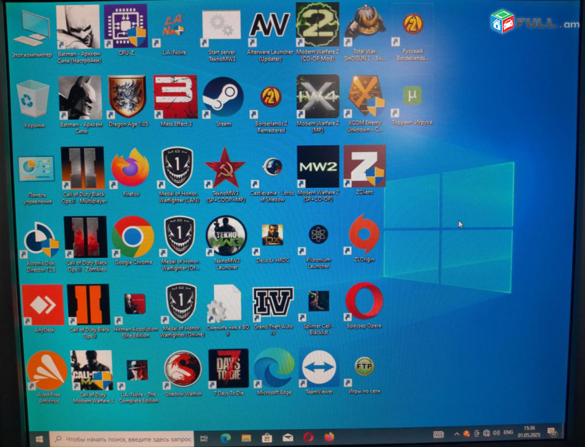Open Acronis Disk Director 12.5

(41, 240)
